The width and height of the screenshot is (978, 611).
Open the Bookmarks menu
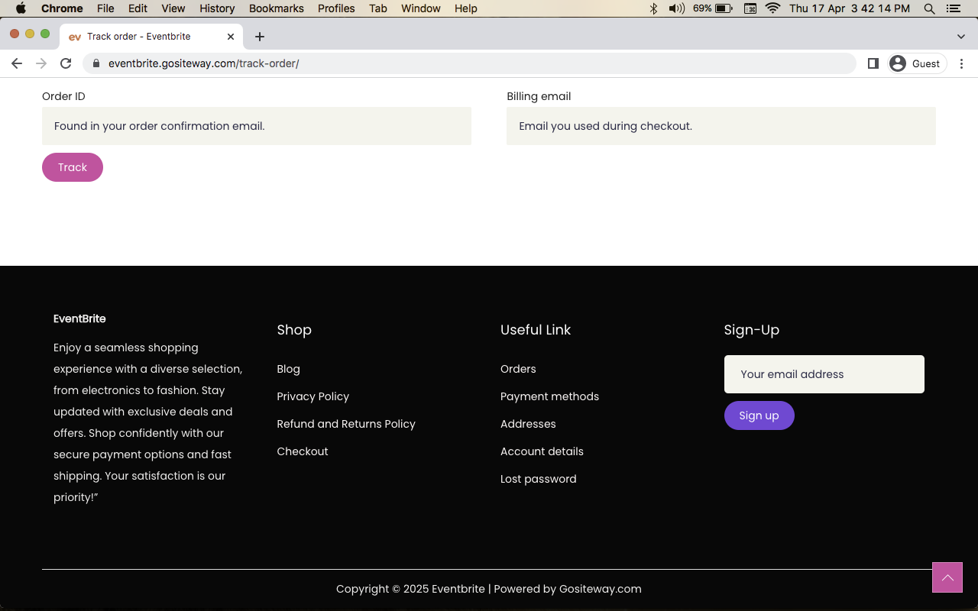click(x=277, y=8)
